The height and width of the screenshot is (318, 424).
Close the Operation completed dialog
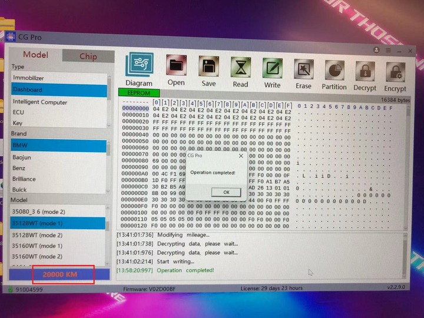pyautogui.click(x=241, y=155)
